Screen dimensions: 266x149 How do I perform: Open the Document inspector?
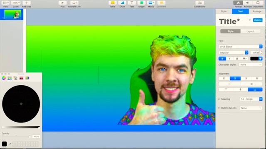pyautogui.click(x=258, y=3)
